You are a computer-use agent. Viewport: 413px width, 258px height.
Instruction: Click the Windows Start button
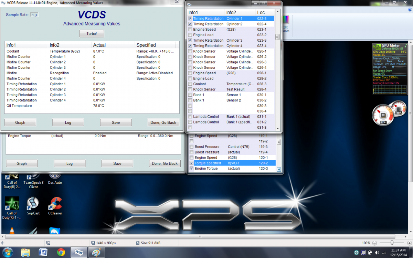[x=8, y=252]
